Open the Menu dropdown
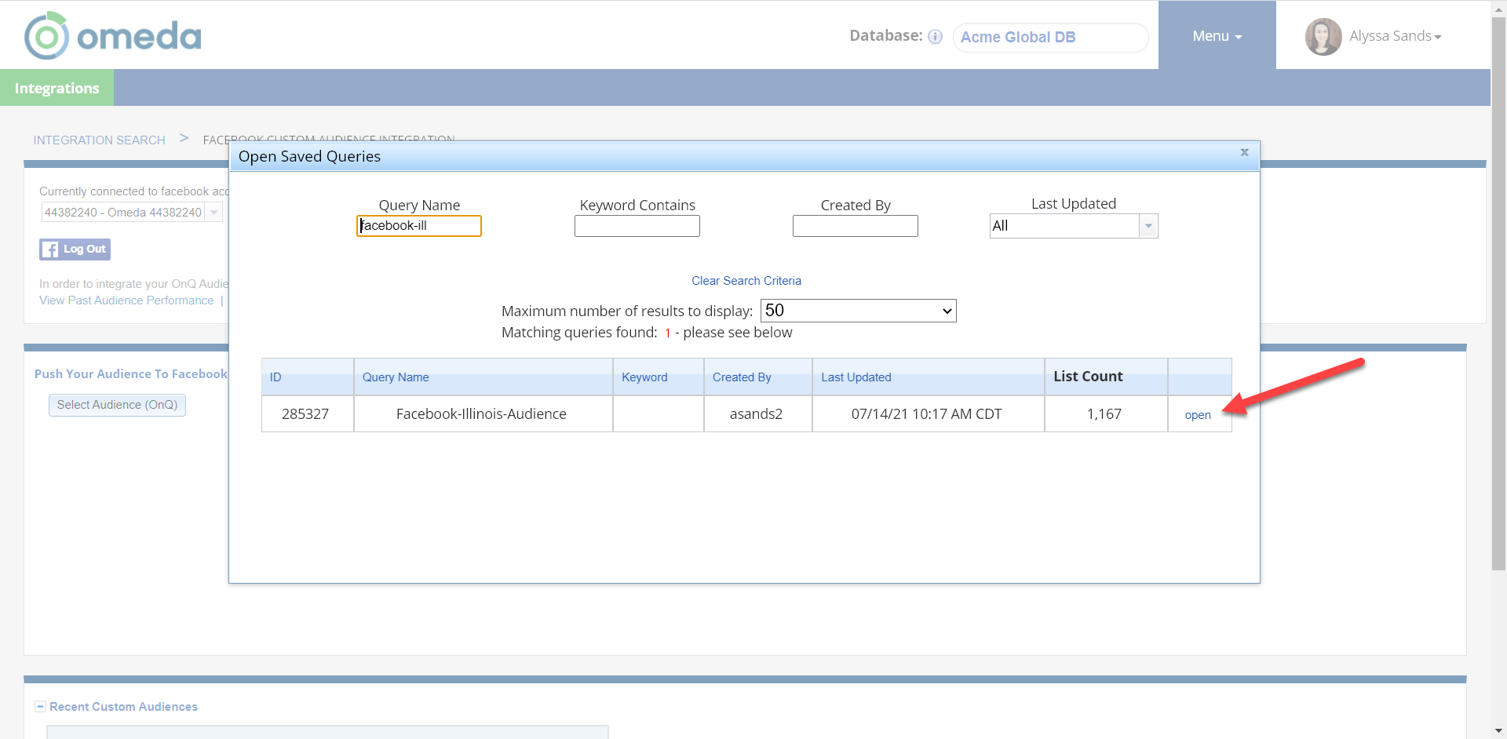Viewport: 1507px width, 739px height. (x=1217, y=36)
